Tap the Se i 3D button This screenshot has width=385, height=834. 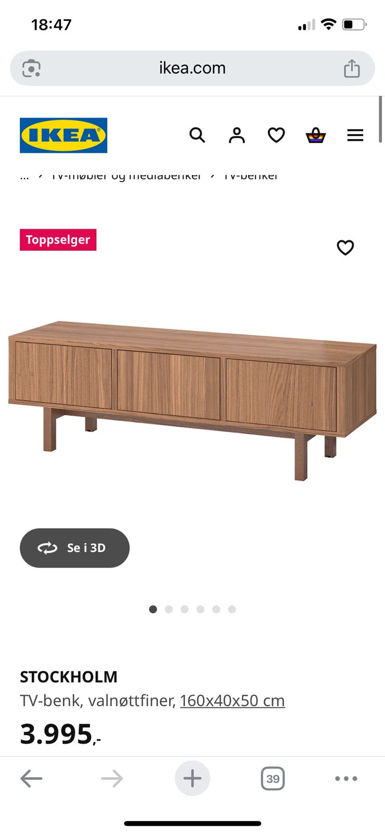[x=74, y=548]
